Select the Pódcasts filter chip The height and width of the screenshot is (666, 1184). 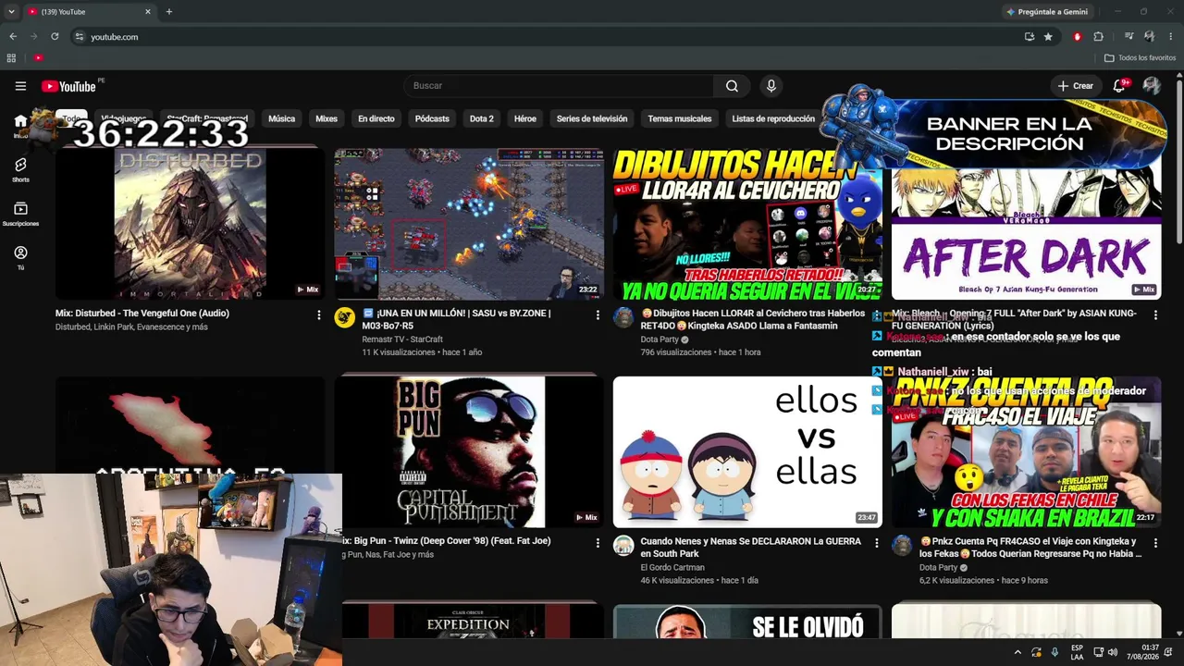click(432, 118)
